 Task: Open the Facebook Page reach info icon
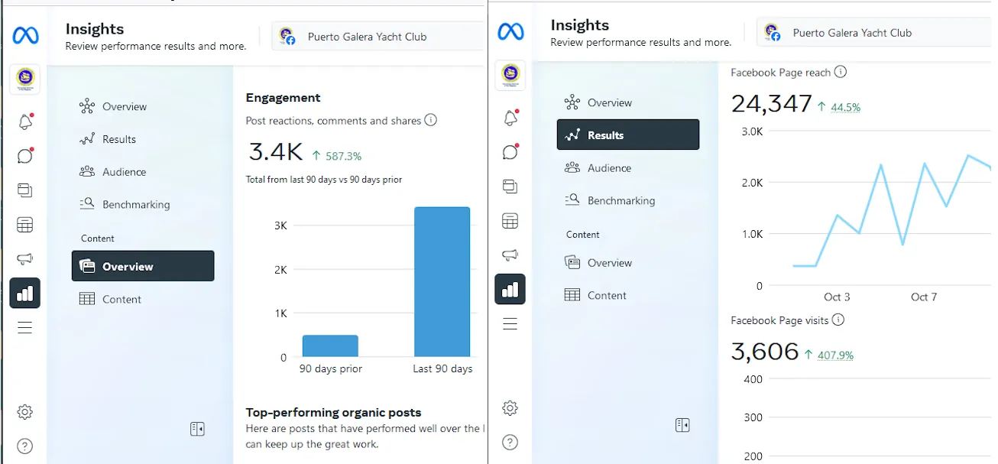(x=841, y=72)
